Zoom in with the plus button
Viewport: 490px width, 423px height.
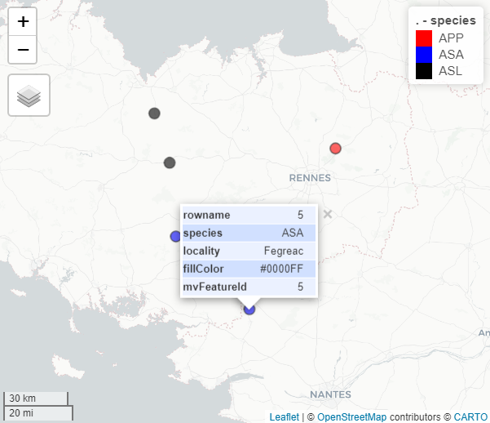point(23,21)
